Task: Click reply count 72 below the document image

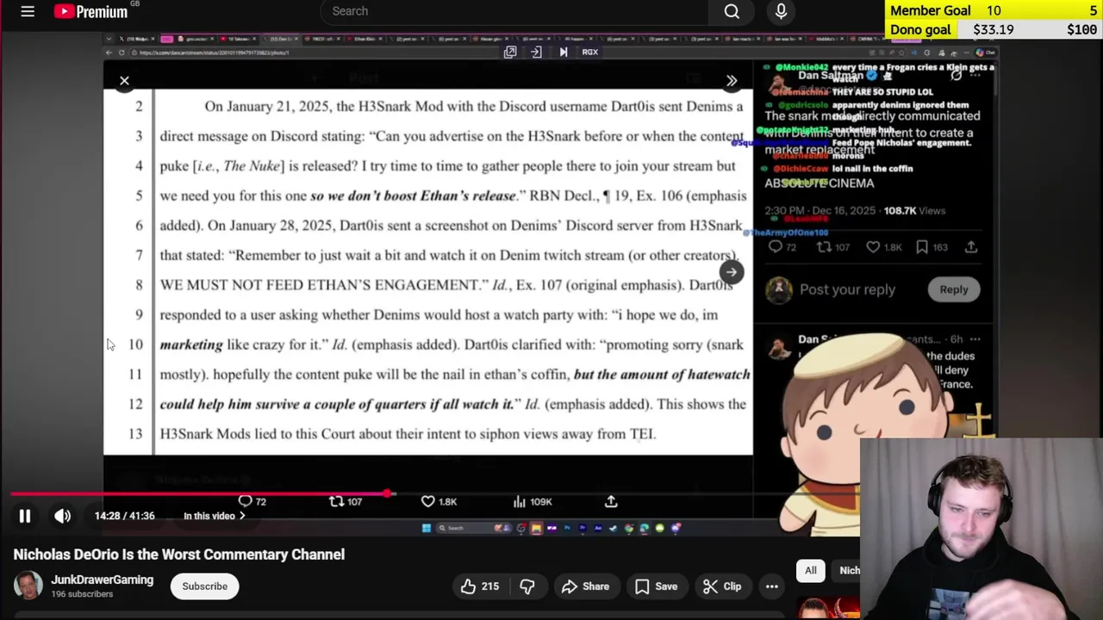Action: click(x=252, y=501)
